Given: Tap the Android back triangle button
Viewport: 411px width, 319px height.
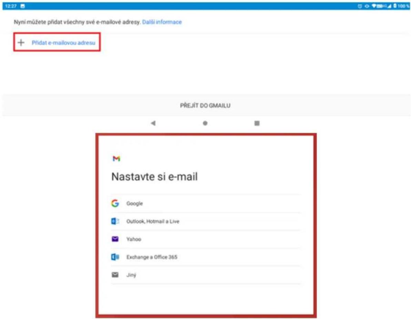Looking at the screenshot, I should pos(153,123).
